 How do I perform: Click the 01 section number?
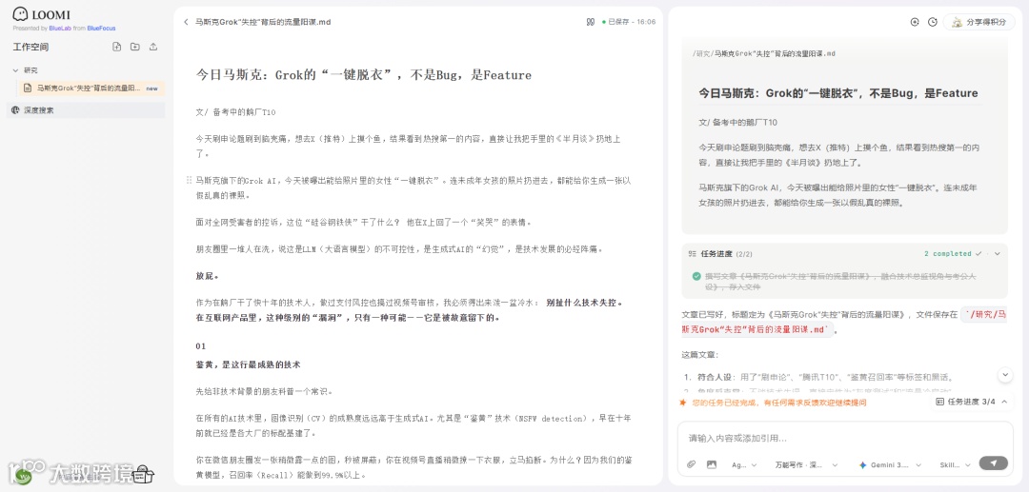click(201, 345)
